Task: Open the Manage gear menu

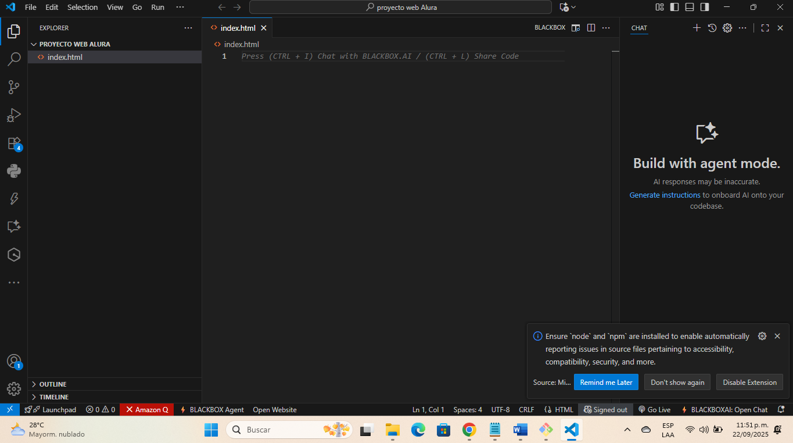Action: click(x=14, y=389)
